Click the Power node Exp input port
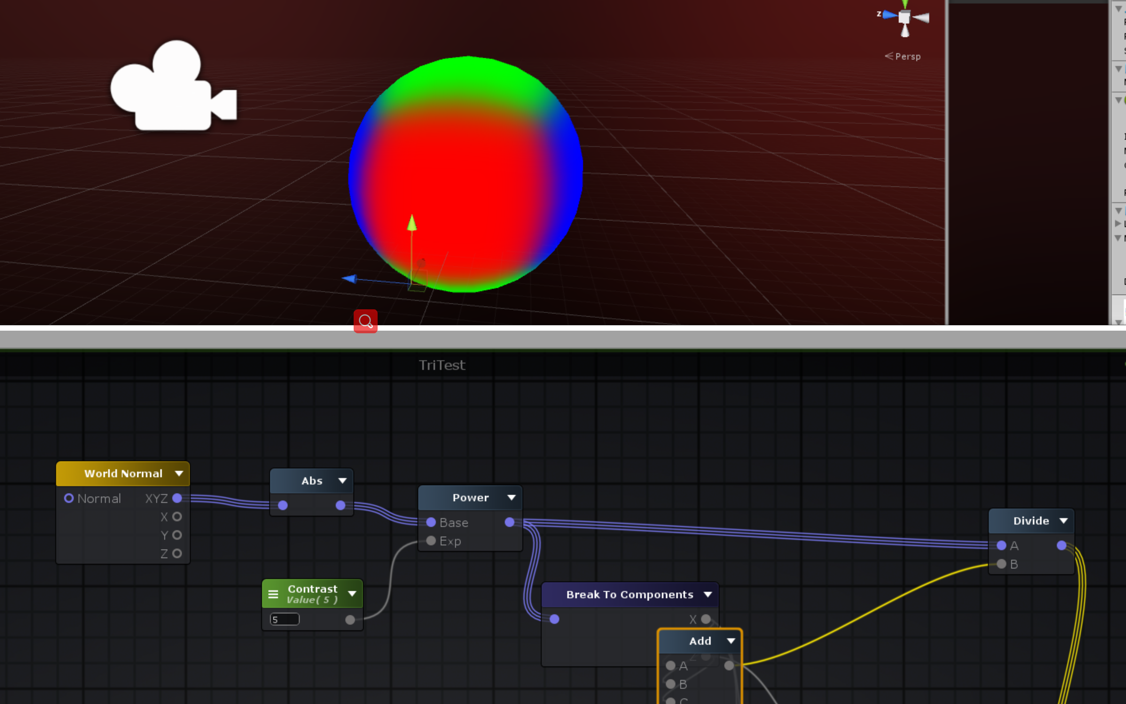The image size is (1126, 704). click(431, 541)
